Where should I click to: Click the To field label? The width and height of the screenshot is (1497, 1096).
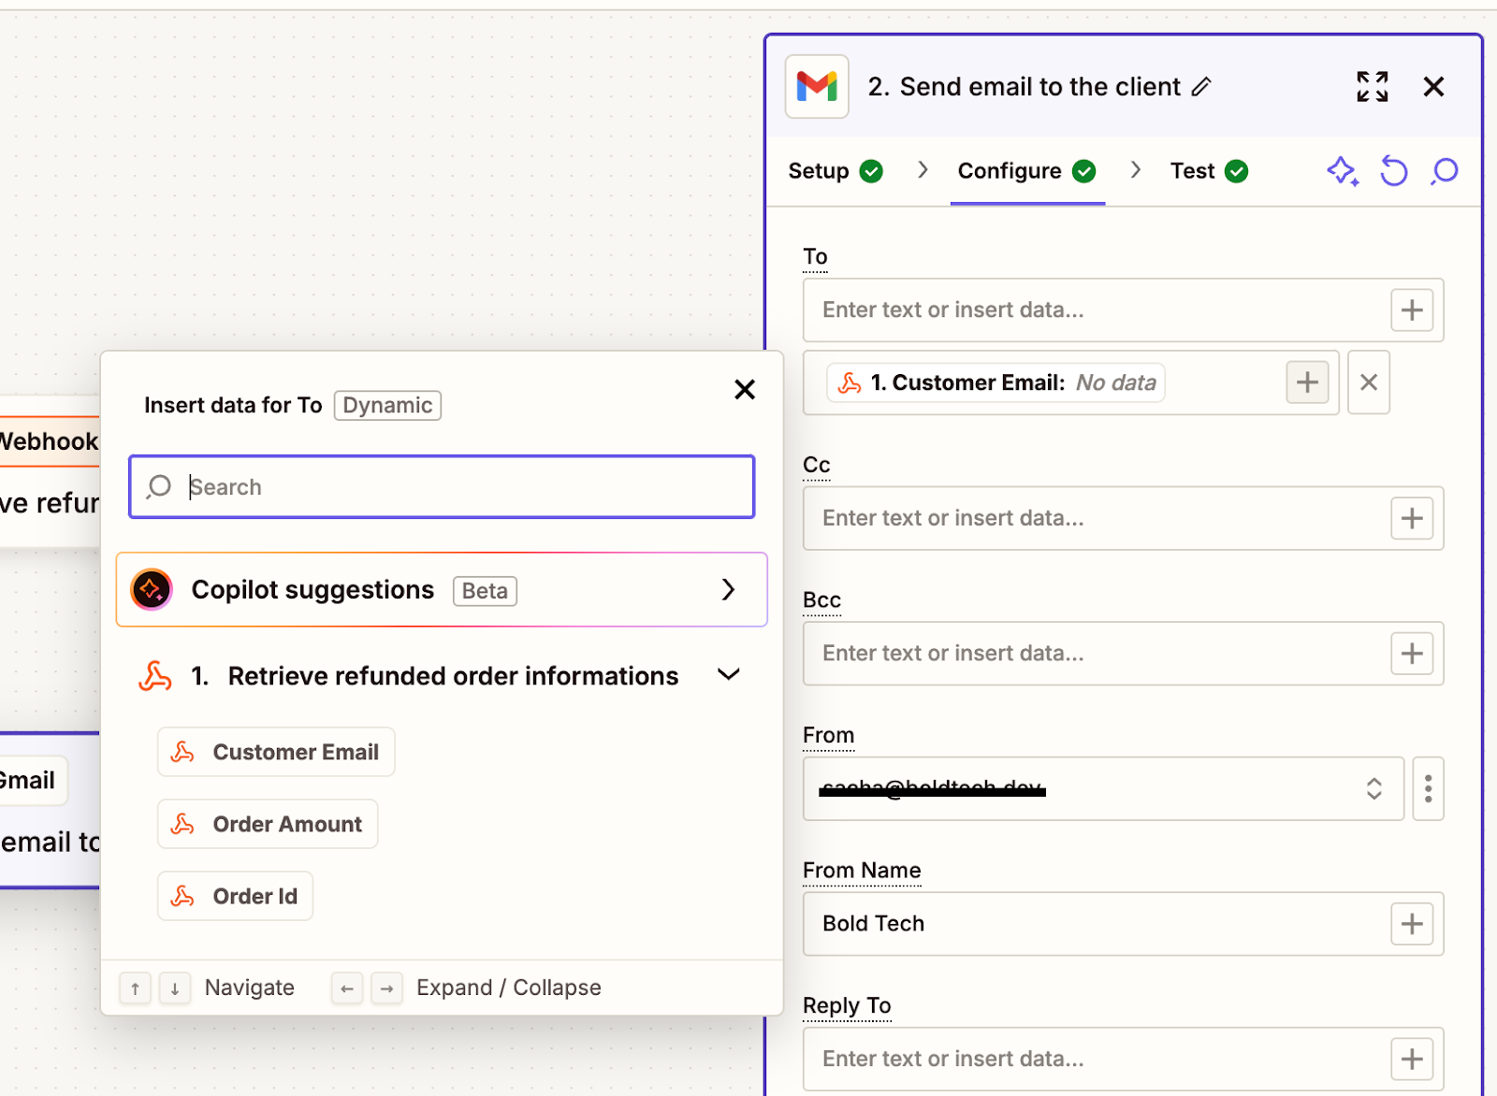[815, 256]
